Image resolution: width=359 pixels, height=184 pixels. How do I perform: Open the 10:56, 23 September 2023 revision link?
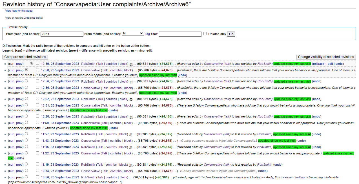click(60, 178)
